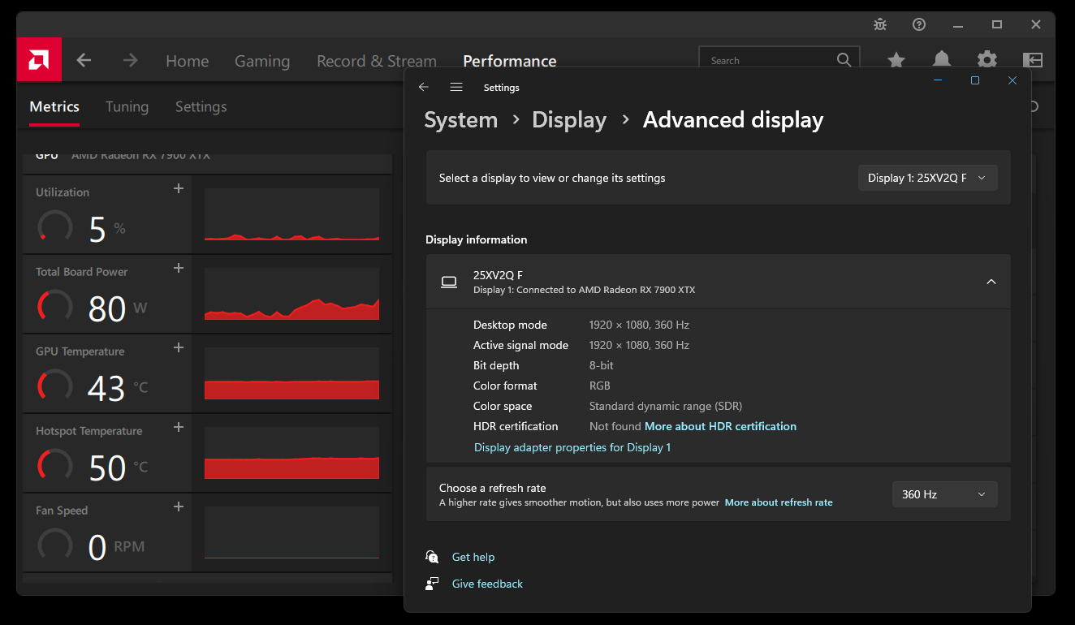
Task: Switch to Performance Settings sub-tab
Action: click(x=201, y=106)
